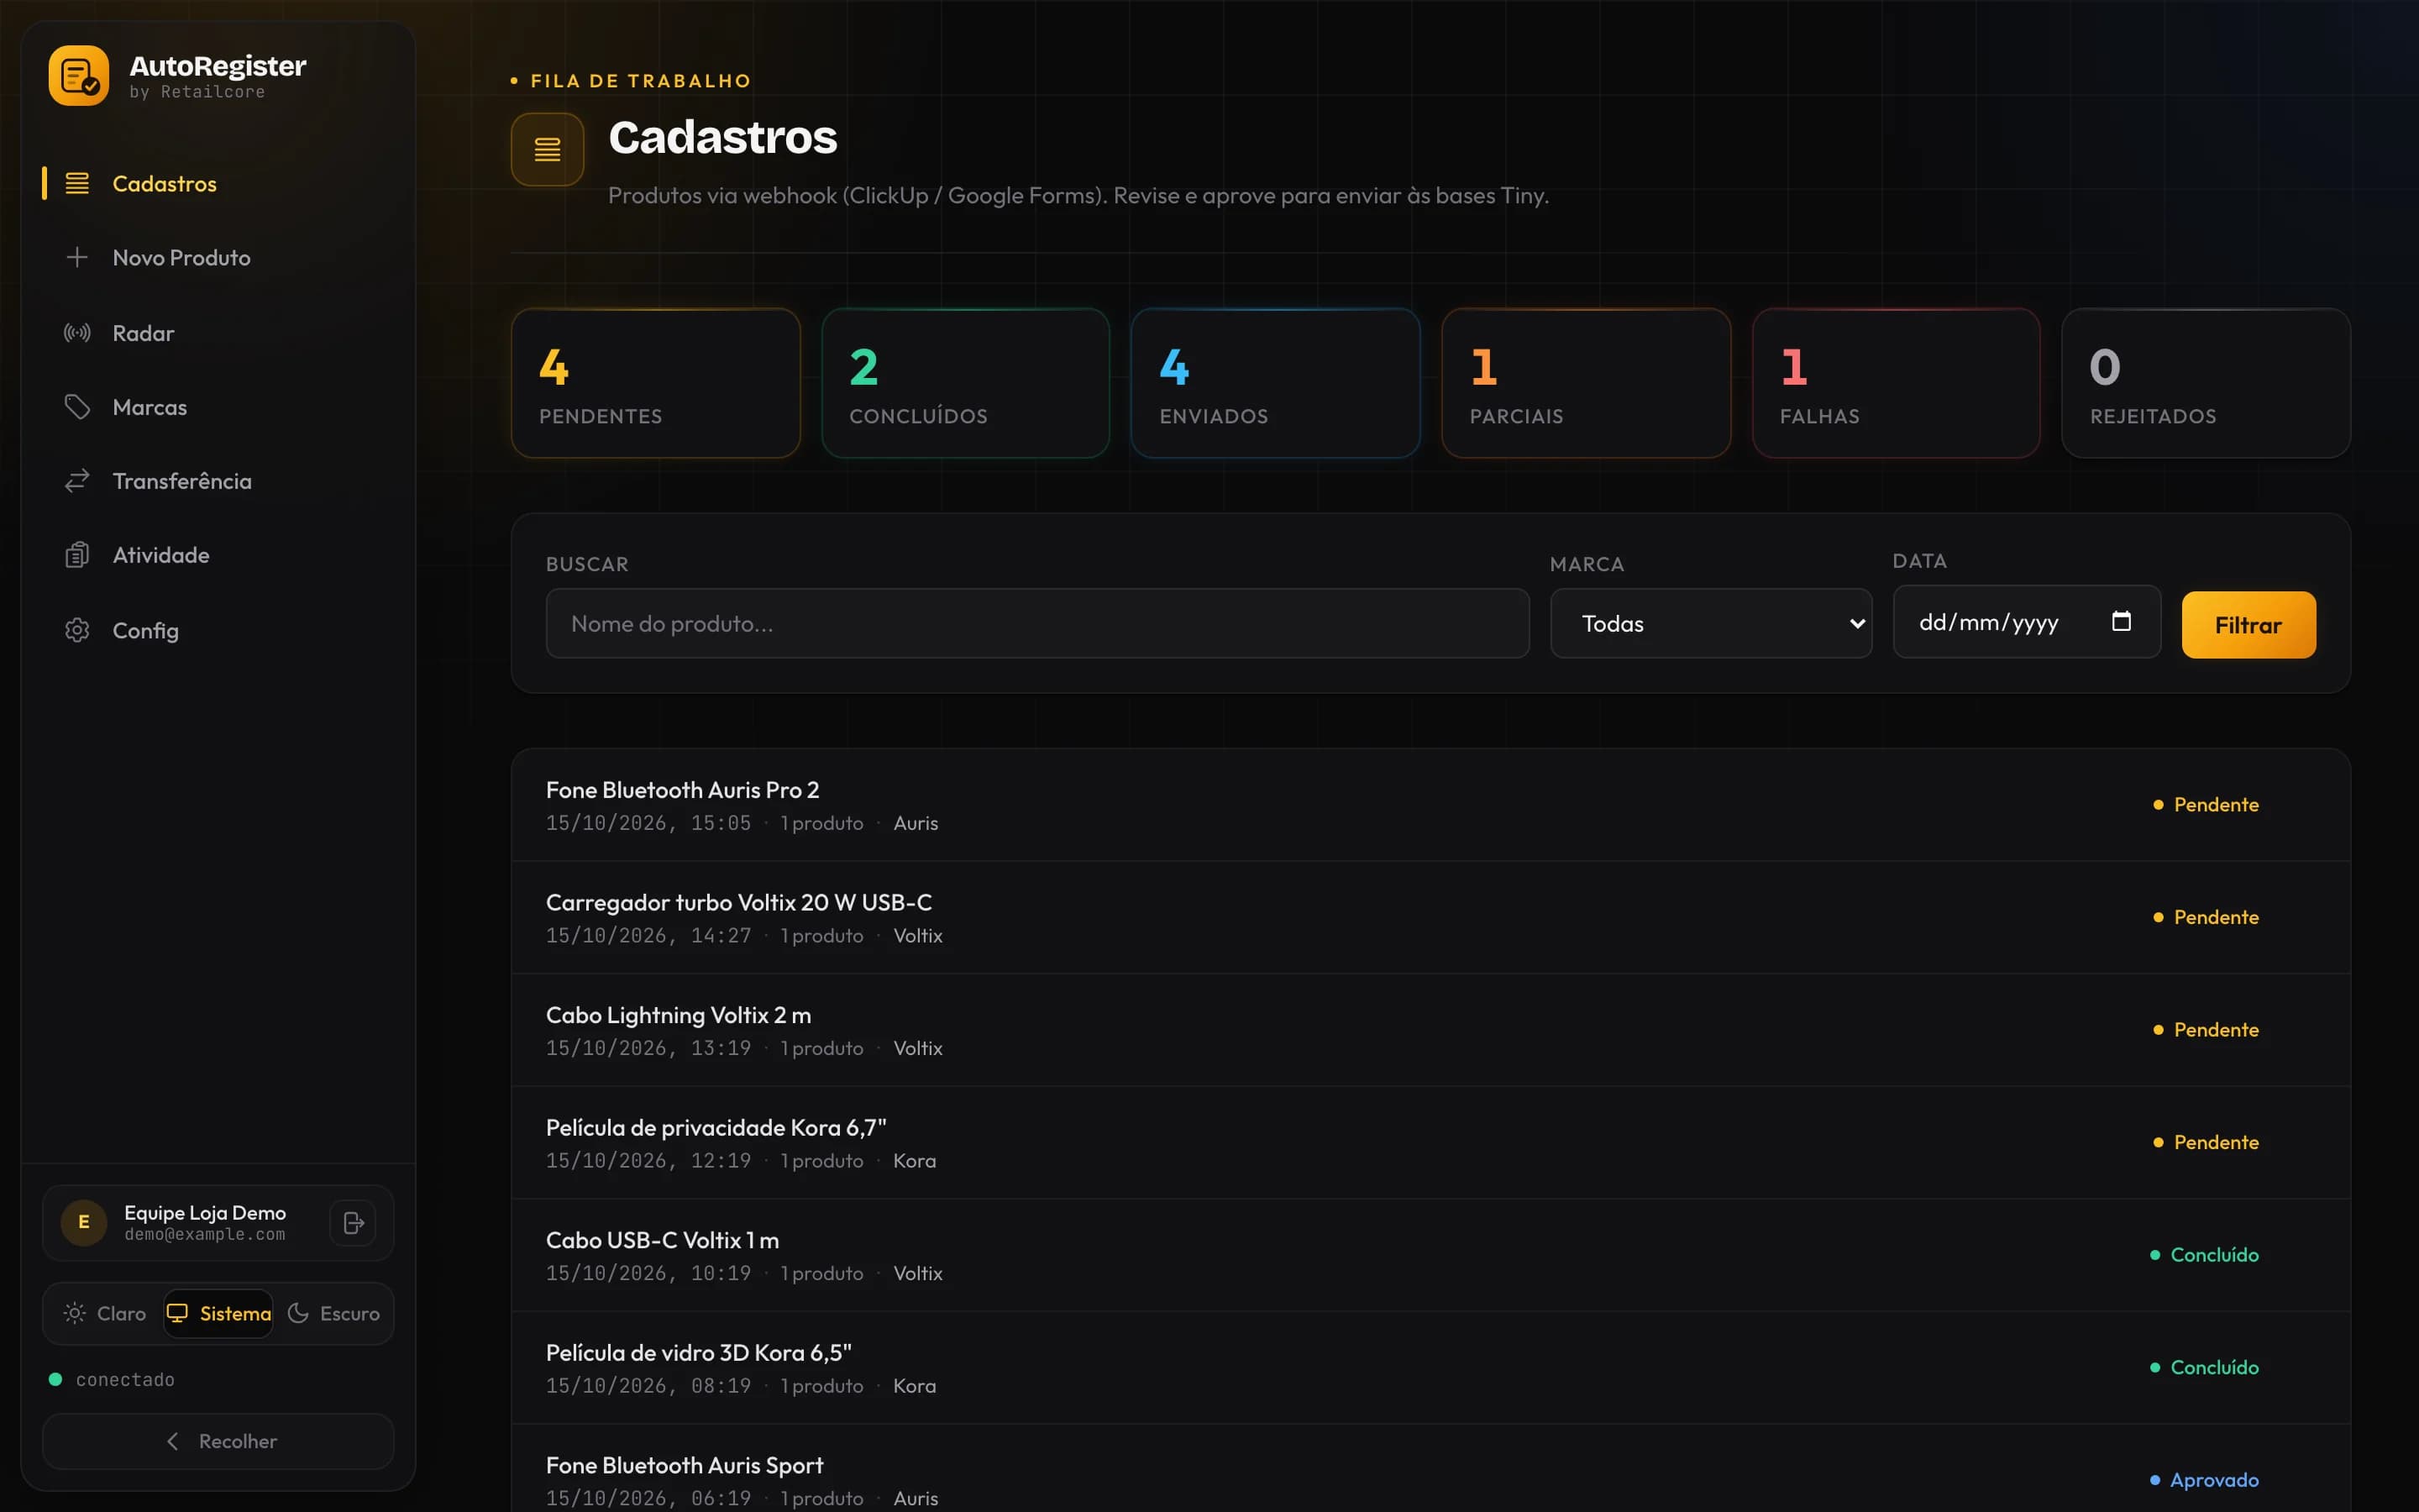Click the Falhas stat card

click(x=1897, y=383)
